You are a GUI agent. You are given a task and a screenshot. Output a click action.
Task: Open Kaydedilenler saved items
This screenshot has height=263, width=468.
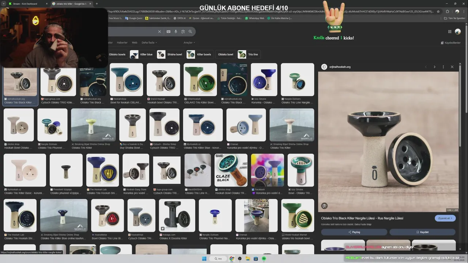pos(450,43)
